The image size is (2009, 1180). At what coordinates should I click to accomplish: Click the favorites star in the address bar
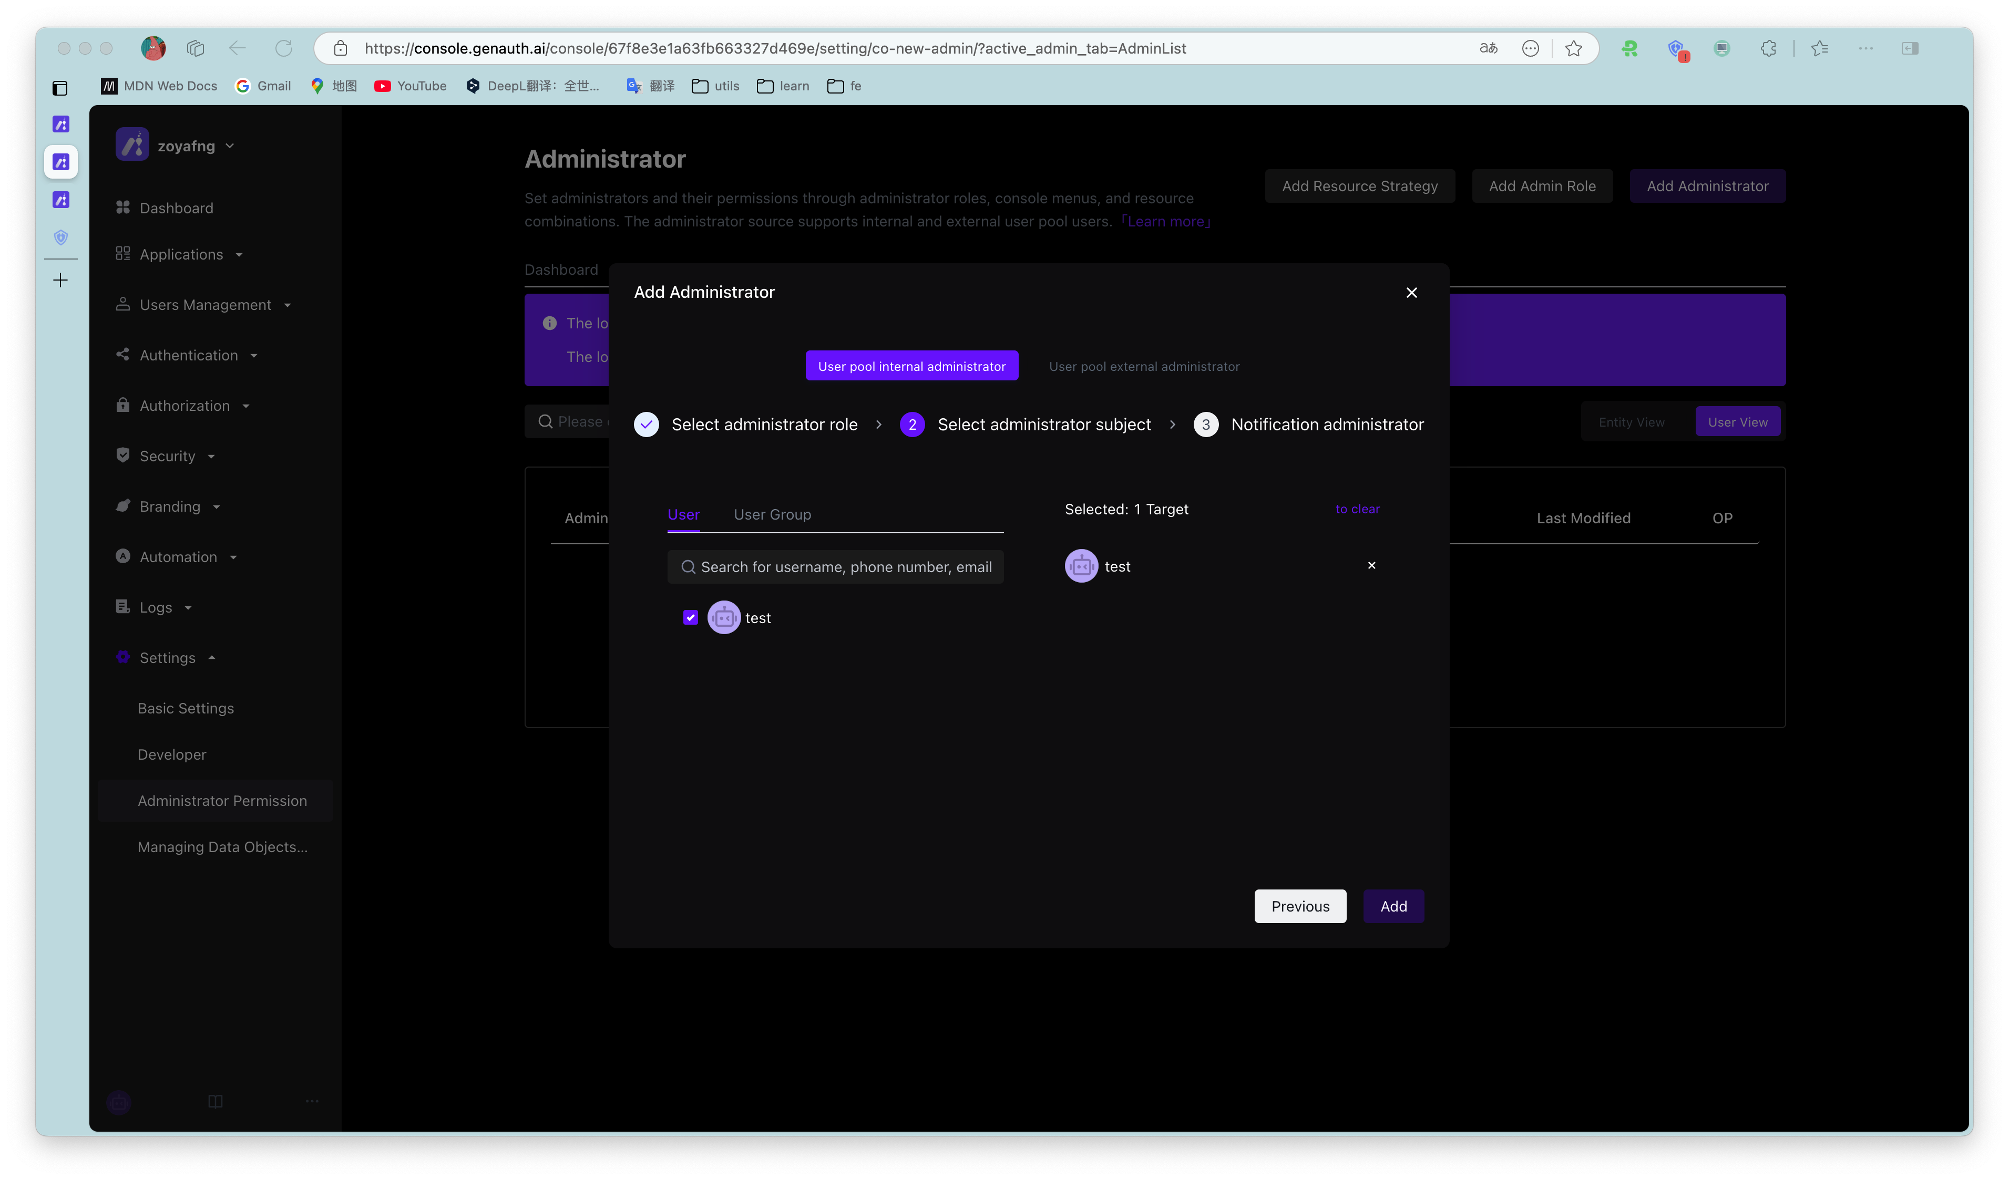coord(1573,49)
